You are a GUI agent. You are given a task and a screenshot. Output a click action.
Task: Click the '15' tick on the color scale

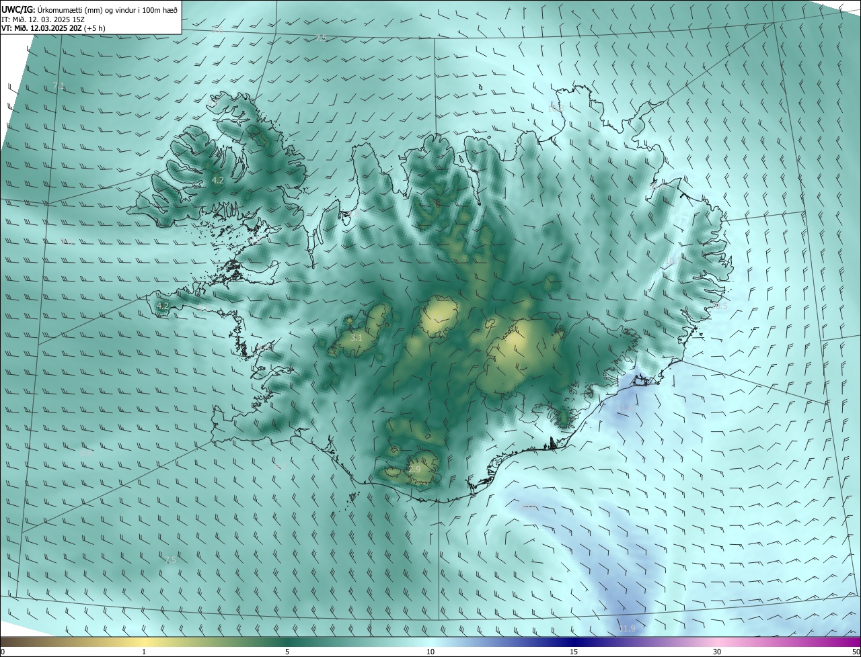tap(574, 652)
